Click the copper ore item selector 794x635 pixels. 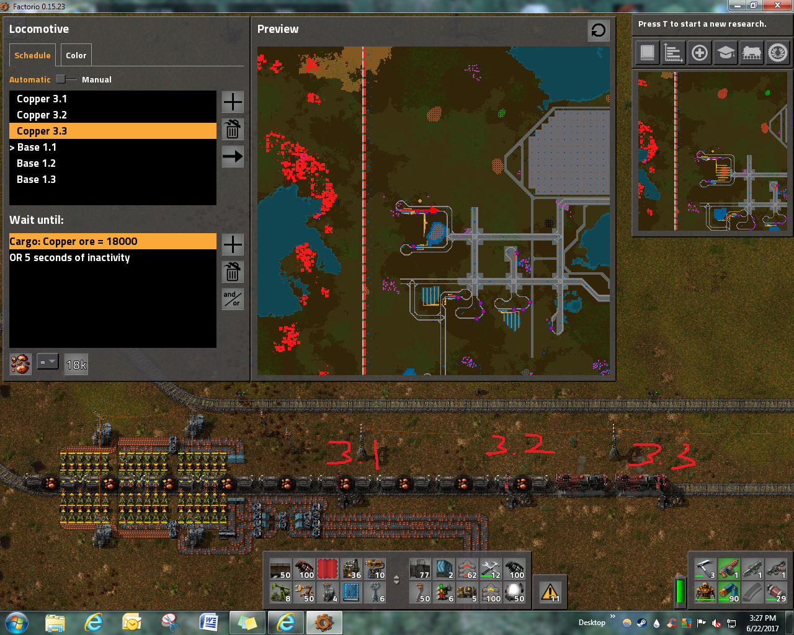pos(20,364)
